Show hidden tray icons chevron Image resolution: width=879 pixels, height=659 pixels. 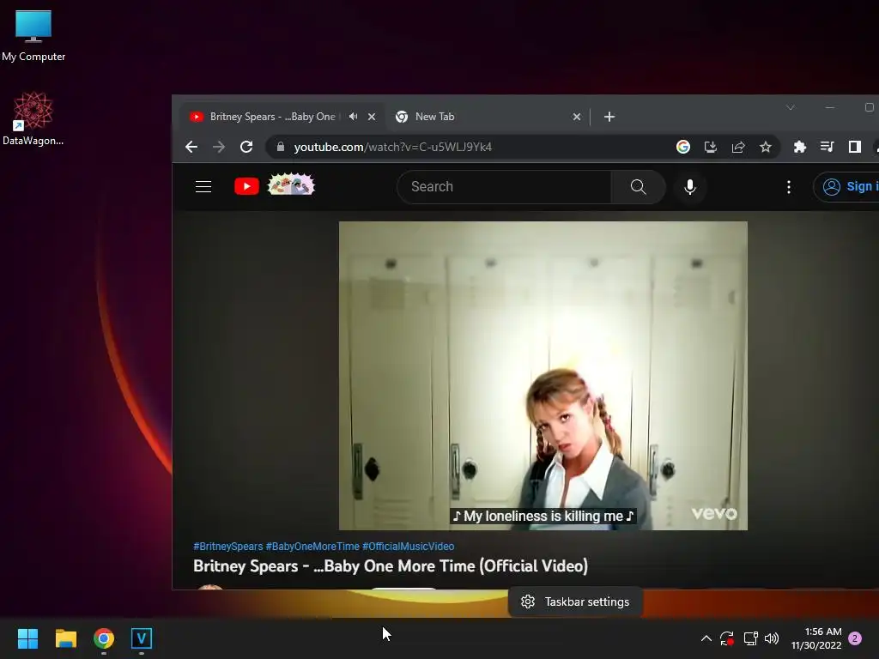(x=706, y=638)
